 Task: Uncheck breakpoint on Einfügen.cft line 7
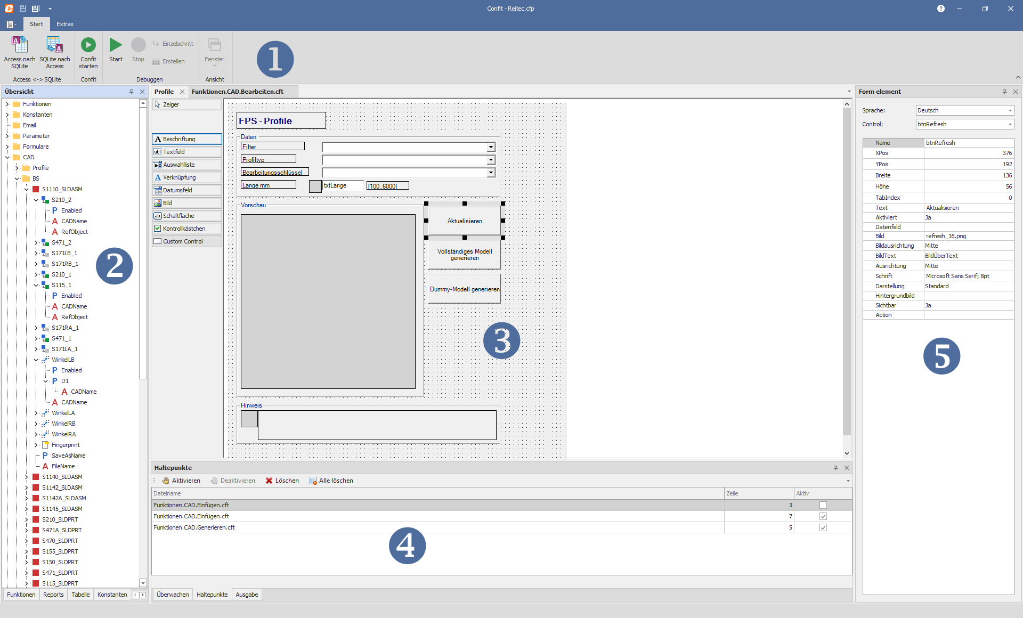pyautogui.click(x=823, y=516)
